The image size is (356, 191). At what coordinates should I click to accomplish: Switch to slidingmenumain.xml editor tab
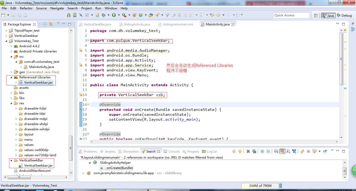(x=176, y=24)
